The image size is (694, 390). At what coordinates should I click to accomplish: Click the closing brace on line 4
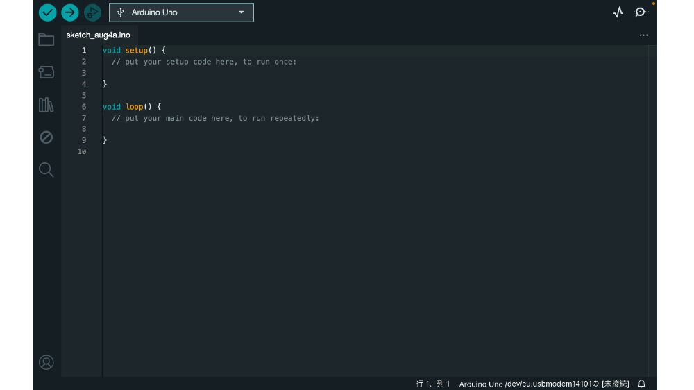click(105, 84)
